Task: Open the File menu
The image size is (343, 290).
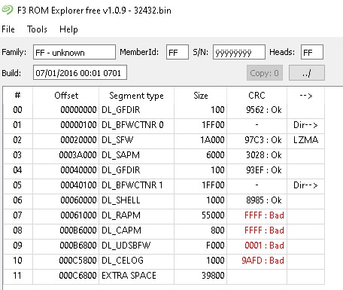Action: 8,29
